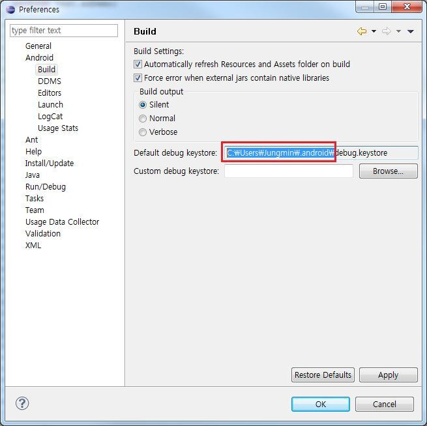Close the Preferences dialog window
Screen dimensions: 427x426
tap(407, 7)
